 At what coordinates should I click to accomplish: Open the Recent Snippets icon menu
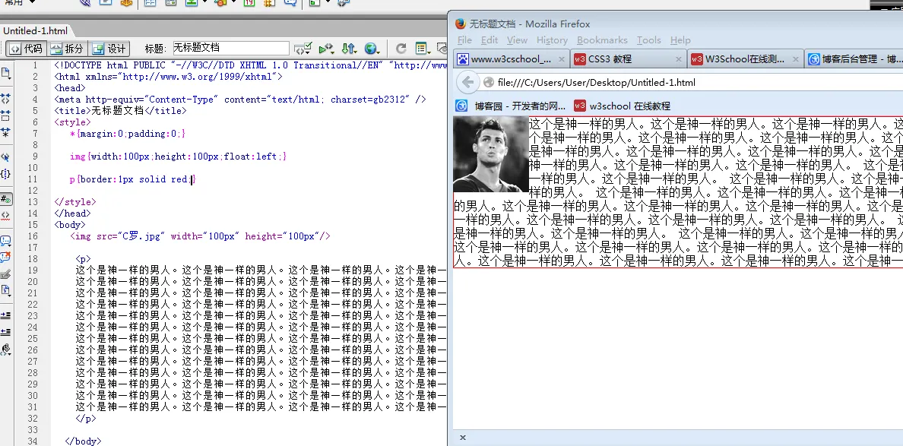tap(6, 290)
